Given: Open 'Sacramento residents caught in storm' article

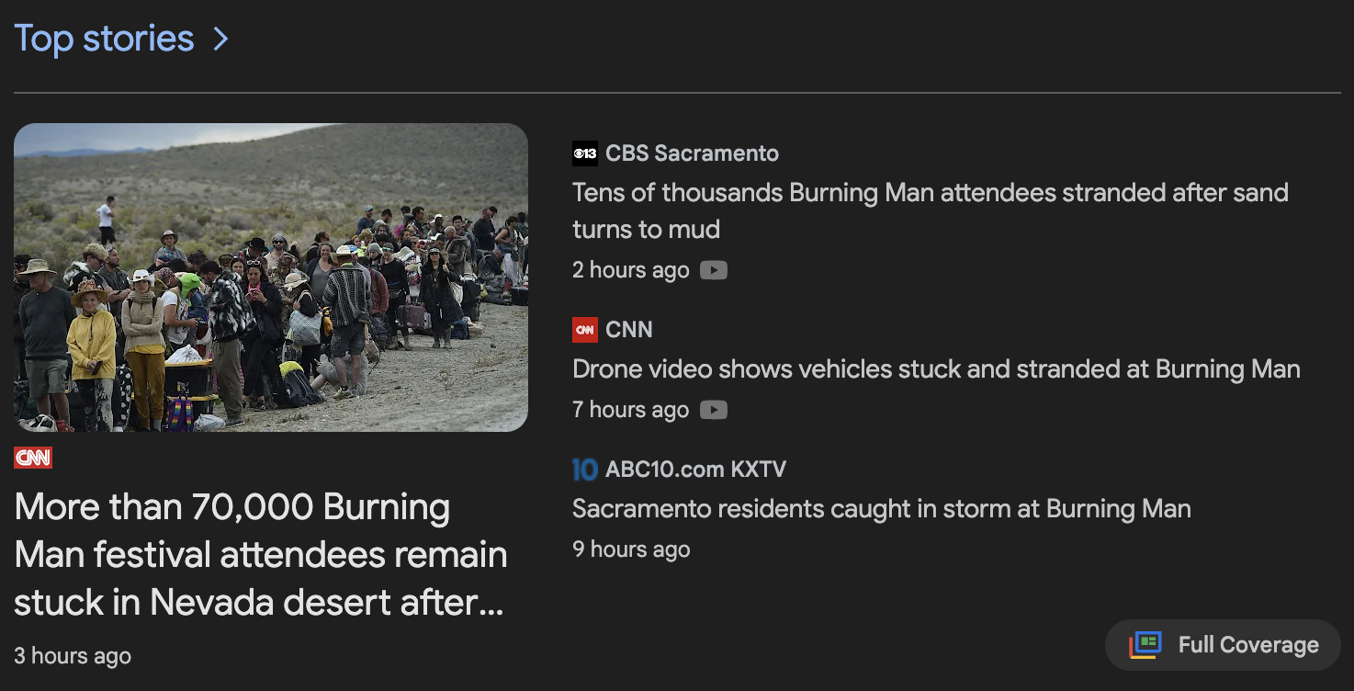Looking at the screenshot, I should [881, 509].
